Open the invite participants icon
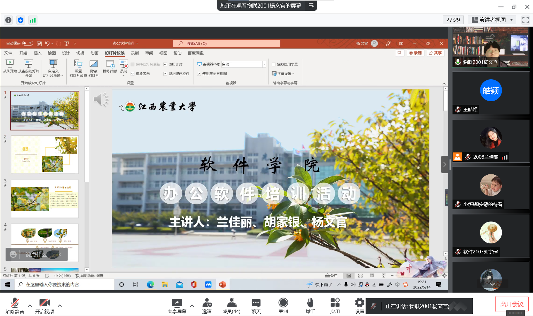533x316 pixels. 207,303
